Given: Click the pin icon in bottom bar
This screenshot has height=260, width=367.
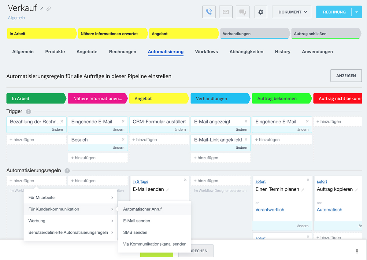Looking at the screenshot, I should click(357, 251).
